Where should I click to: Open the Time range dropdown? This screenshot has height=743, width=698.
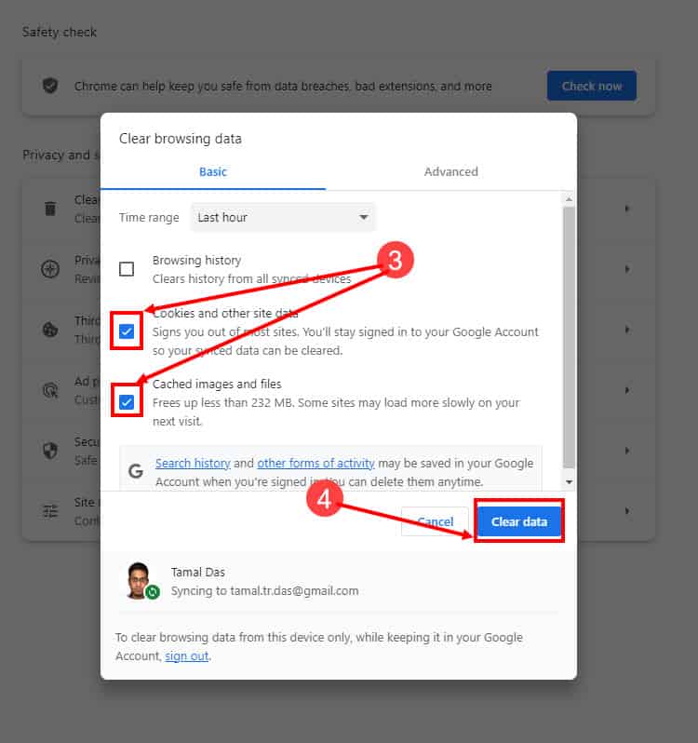tap(283, 218)
